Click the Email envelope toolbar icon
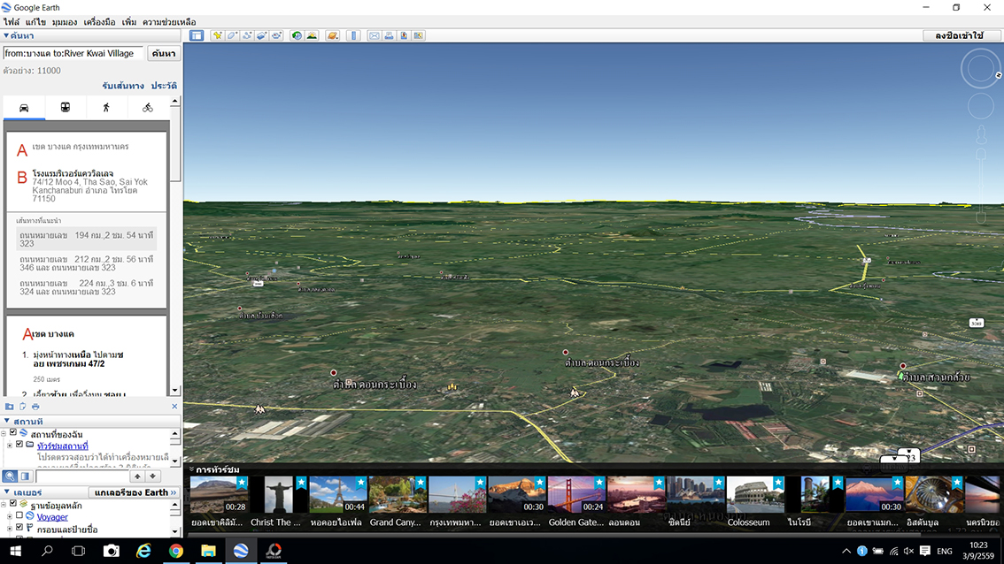 [374, 36]
